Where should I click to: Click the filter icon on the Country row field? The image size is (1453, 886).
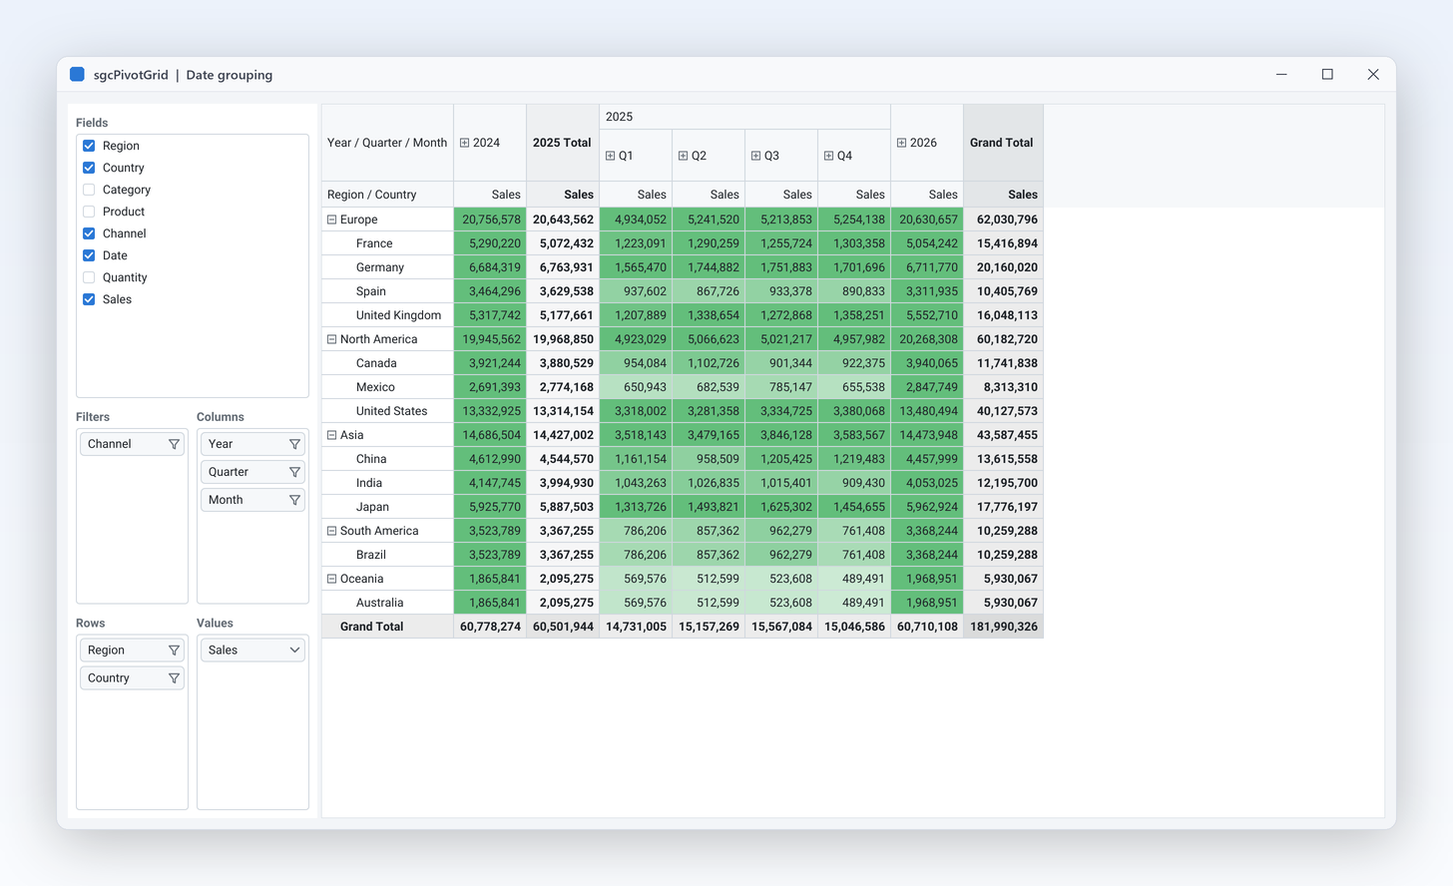174,678
